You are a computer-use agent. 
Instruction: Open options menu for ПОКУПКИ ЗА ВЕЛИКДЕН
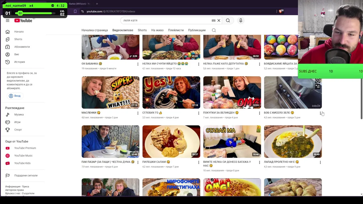[x=259, y=113]
